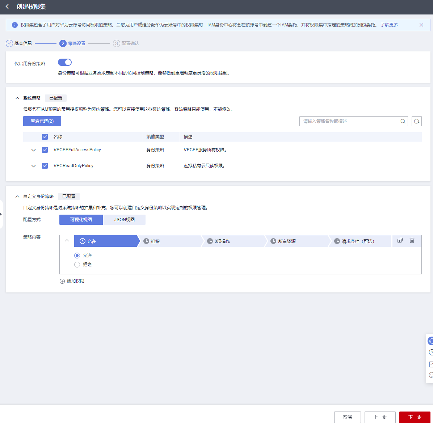Uncheck the VPCReadOnlyPolicy checkbox
Viewport: 433px width, 426px height.
click(x=45, y=166)
